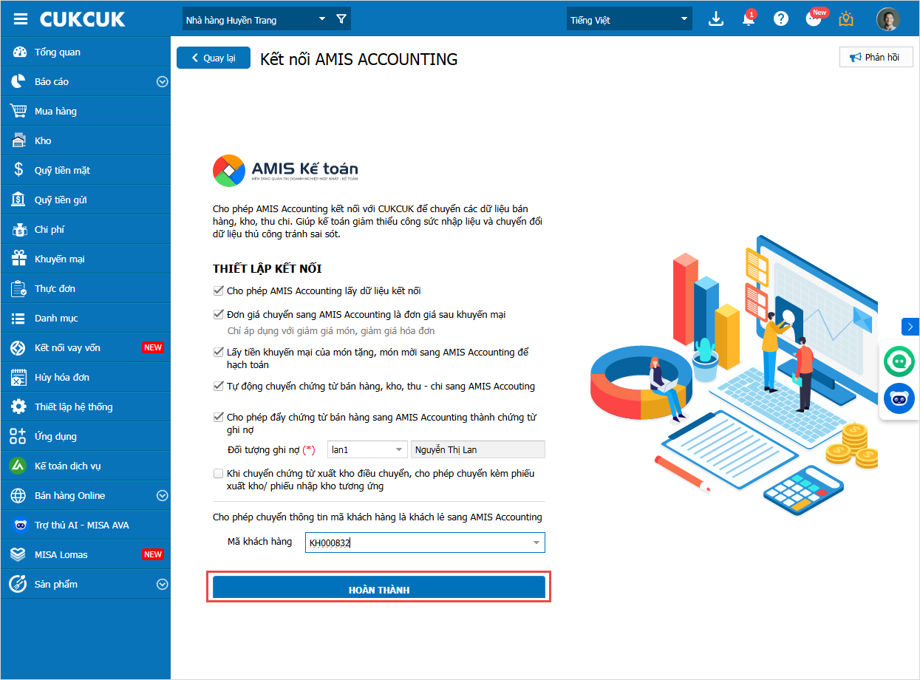Image resolution: width=920 pixels, height=680 pixels.
Task: Go to Khuyến mại menu
Action: point(86,259)
